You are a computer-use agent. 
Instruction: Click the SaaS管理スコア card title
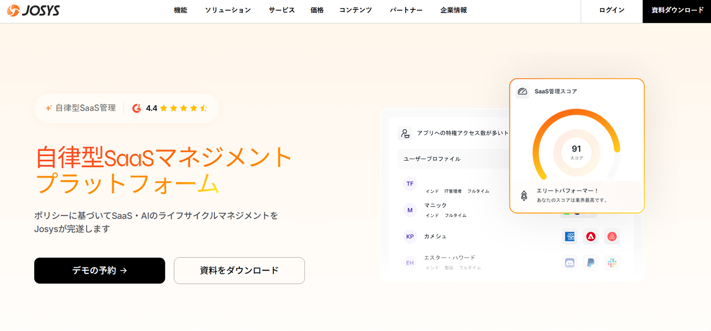pos(555,91)
